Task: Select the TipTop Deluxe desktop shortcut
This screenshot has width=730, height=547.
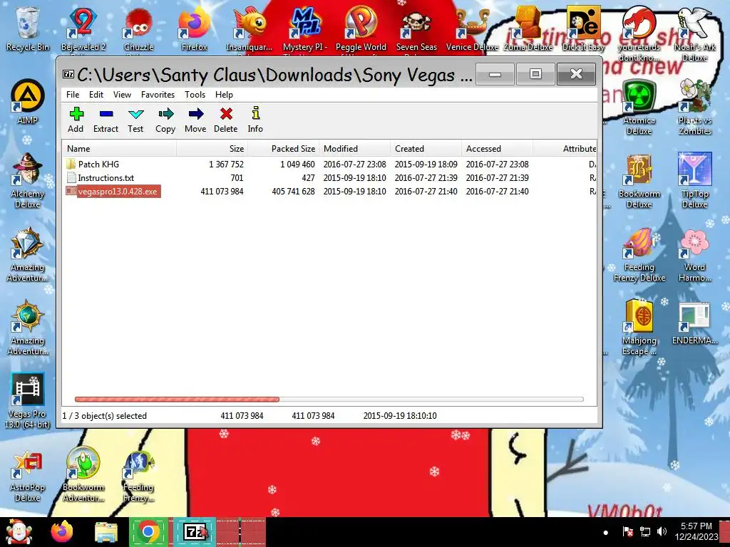Action: [694, 181]
